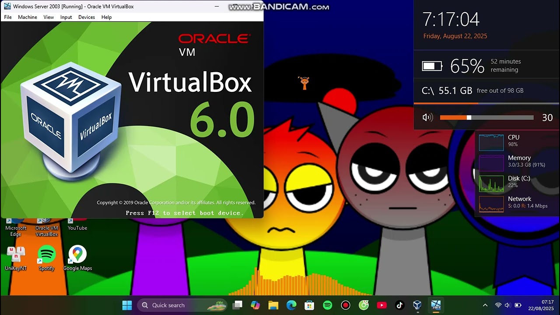This screenshot has width=560, height=315.
Task: Select the Microsoft Edge desktop shortcut
Action: 16,227
